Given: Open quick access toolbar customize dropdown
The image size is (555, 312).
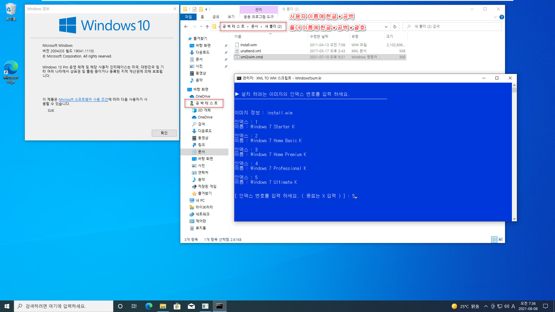Looking at the screenshot, I should [206, 9].
